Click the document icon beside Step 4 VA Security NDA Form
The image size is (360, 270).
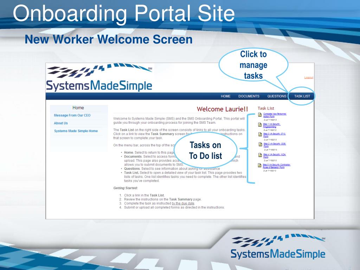coord(260,155)
